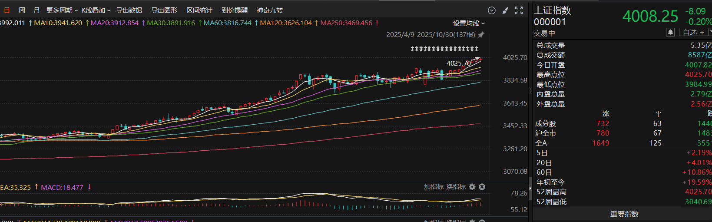Click the 上证指数 index title
712x222 pixels.
click(x=553, y=10)
